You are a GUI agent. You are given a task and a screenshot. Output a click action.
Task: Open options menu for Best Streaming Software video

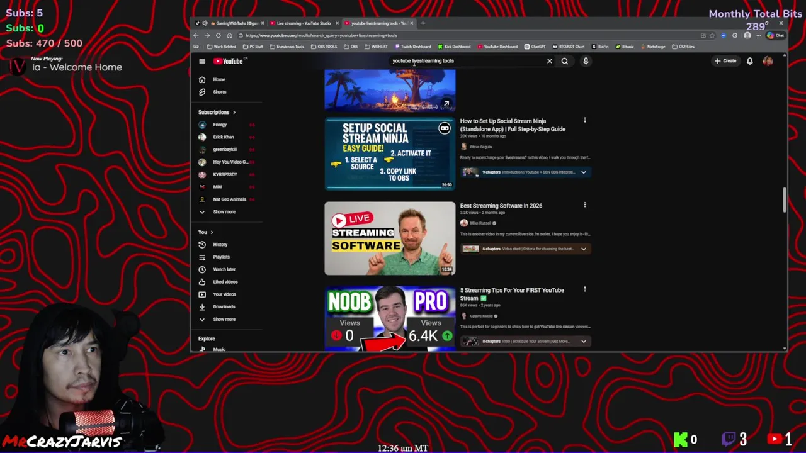click(x=584, y=204)
